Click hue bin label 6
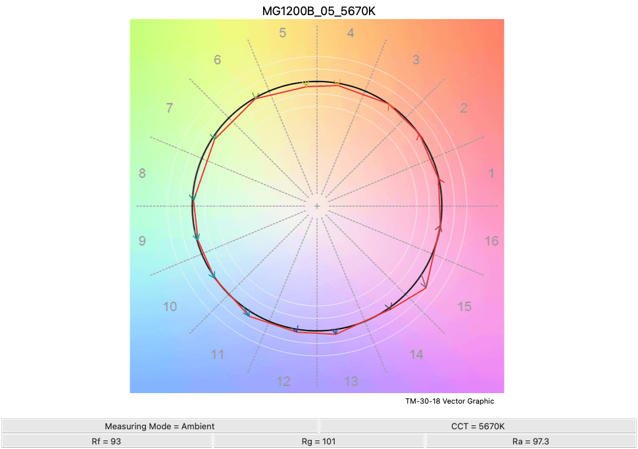This screenshot has width=638, height=449. (218, 60)
